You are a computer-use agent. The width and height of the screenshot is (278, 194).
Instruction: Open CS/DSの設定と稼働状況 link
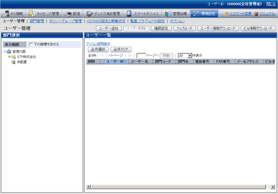pyautogui.click(x=106, y=21)
